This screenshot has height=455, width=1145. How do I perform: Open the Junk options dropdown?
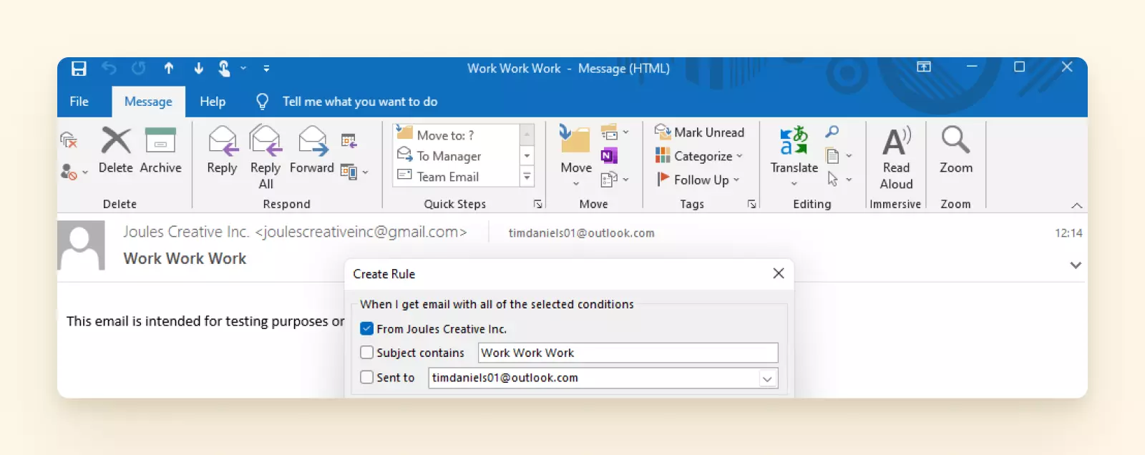tap(74, 172)
